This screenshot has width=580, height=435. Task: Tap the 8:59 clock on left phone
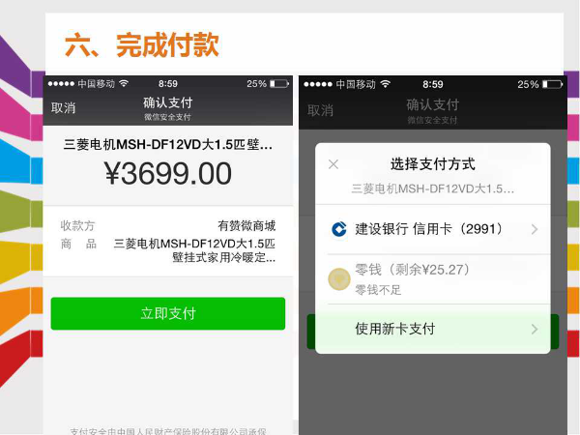168,84
